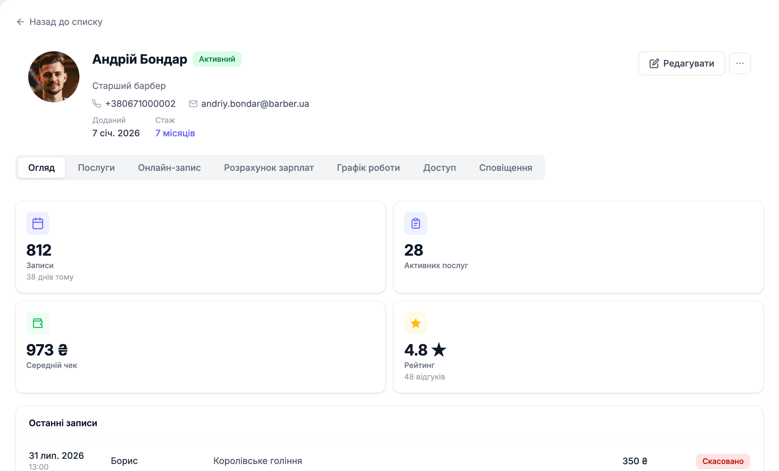Screen dimensions: 779x471
Task: Click the envelope email icon
Action: (193, 104)
